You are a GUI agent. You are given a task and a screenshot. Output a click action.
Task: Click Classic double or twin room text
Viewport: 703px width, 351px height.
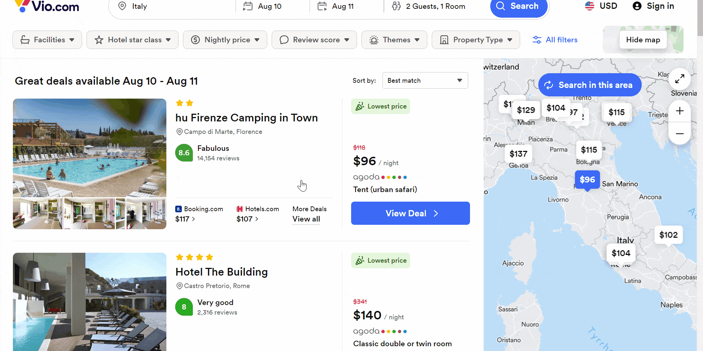coord(402,344)
